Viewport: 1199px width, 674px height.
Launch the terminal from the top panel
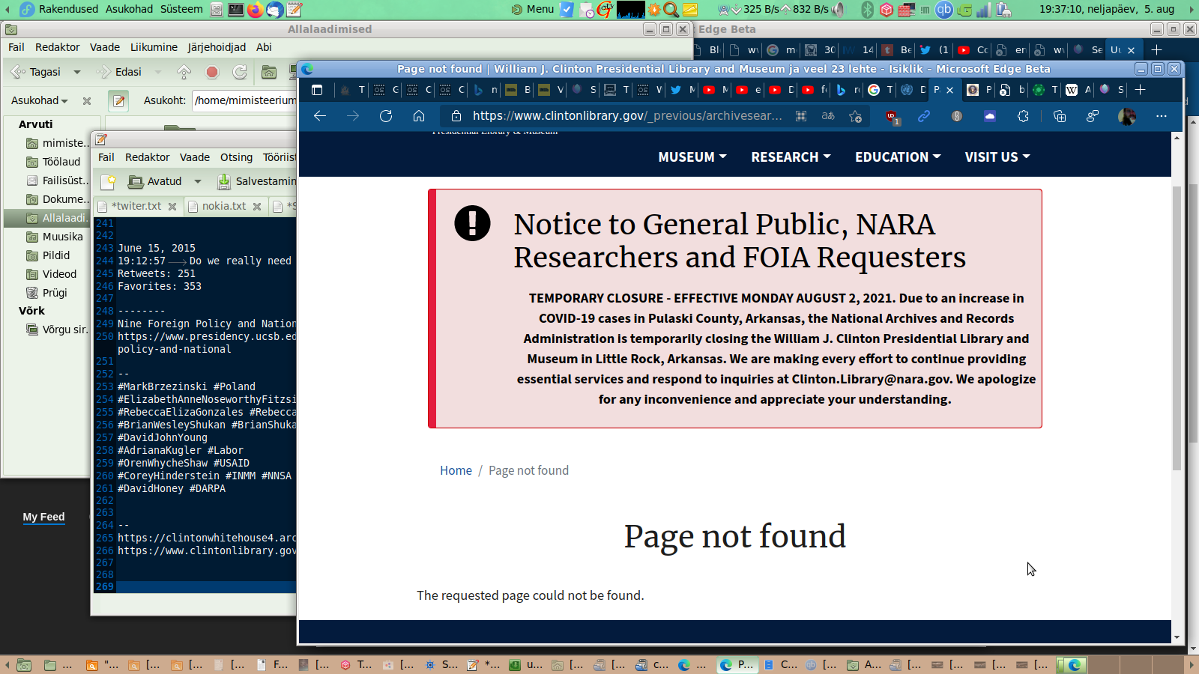235,10
